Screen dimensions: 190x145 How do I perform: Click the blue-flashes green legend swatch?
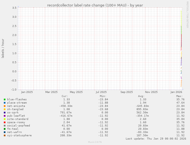[5, 99]
